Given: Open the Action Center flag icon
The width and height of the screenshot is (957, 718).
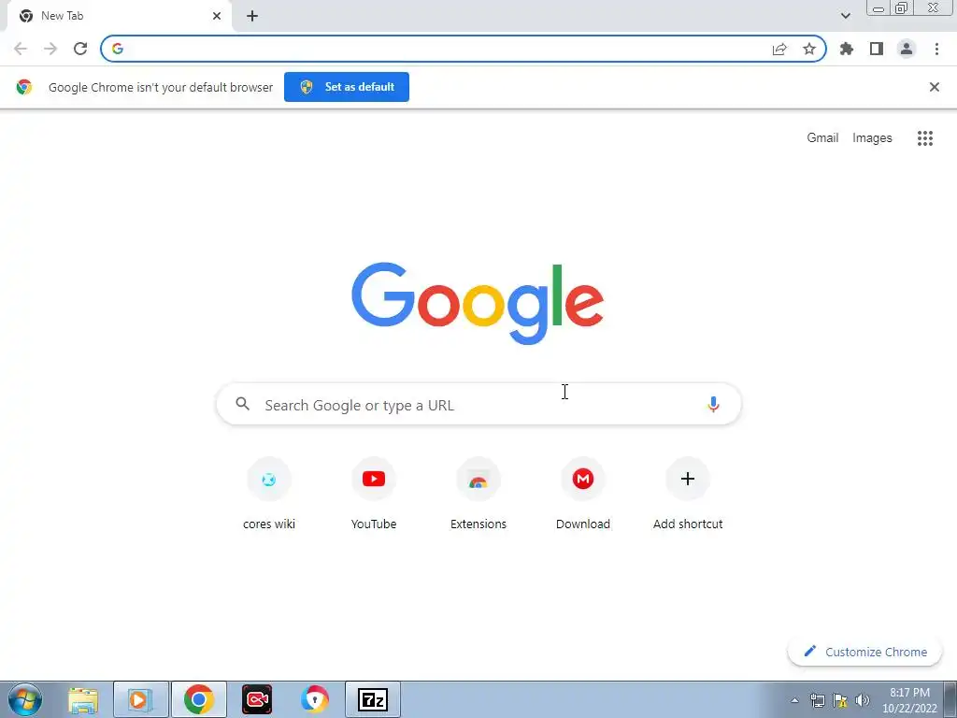Looking at the screenshot, I should [x=840, y=700].
